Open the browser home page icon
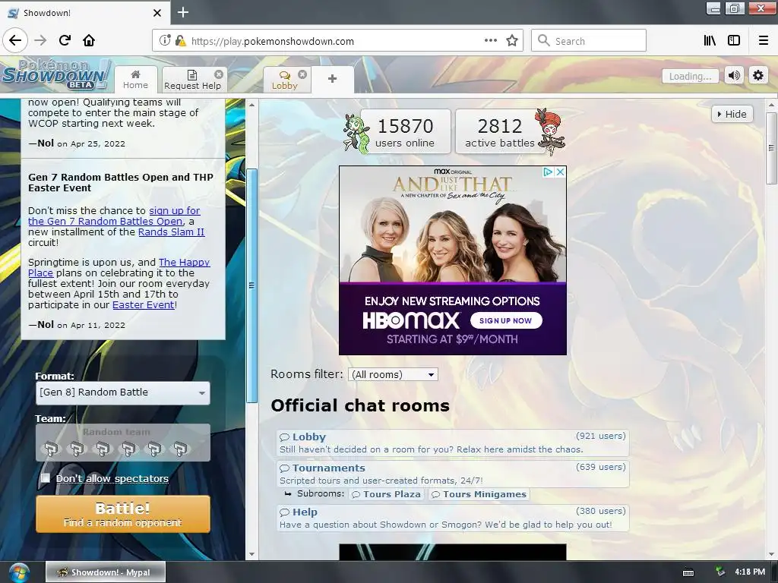 coord(89,40)
